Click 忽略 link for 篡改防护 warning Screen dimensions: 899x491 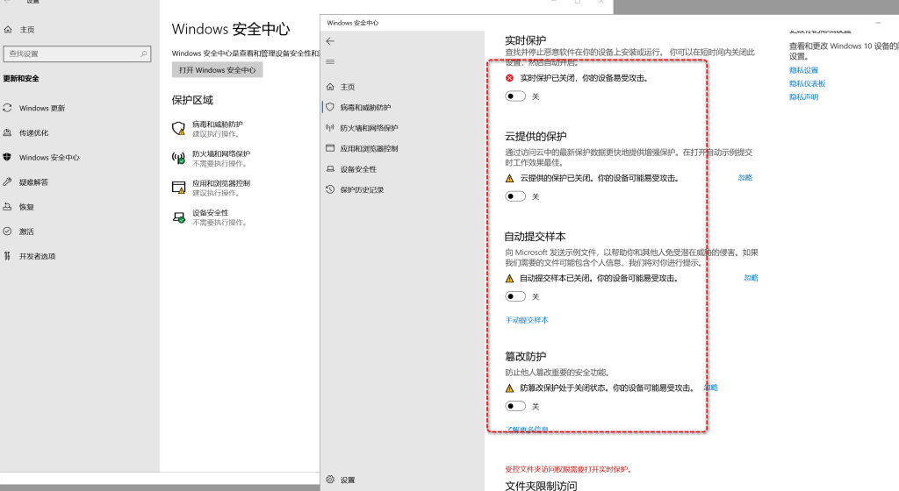tap(711, 388)
